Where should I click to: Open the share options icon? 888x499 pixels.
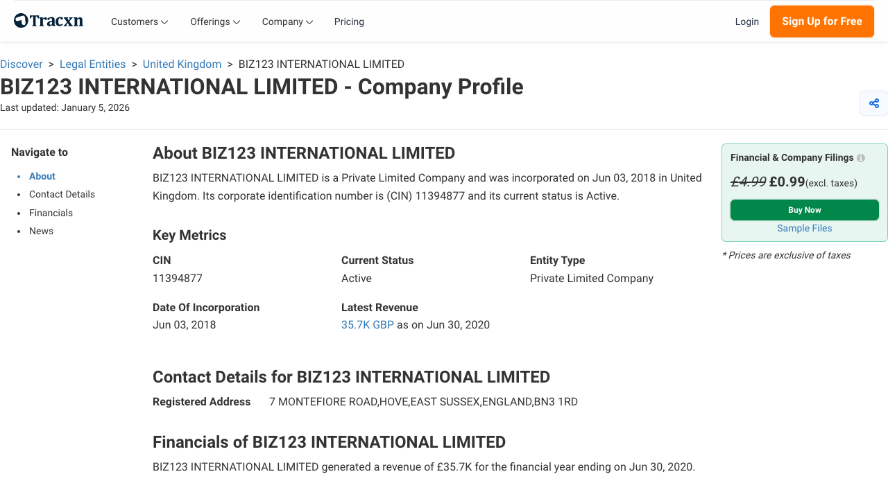(x=873, y=103)
